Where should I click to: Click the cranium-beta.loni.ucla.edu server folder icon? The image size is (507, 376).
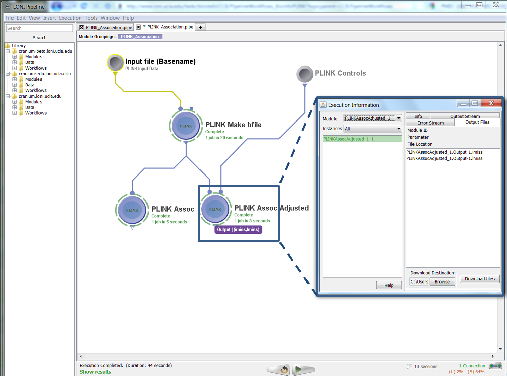click(15, 51)
